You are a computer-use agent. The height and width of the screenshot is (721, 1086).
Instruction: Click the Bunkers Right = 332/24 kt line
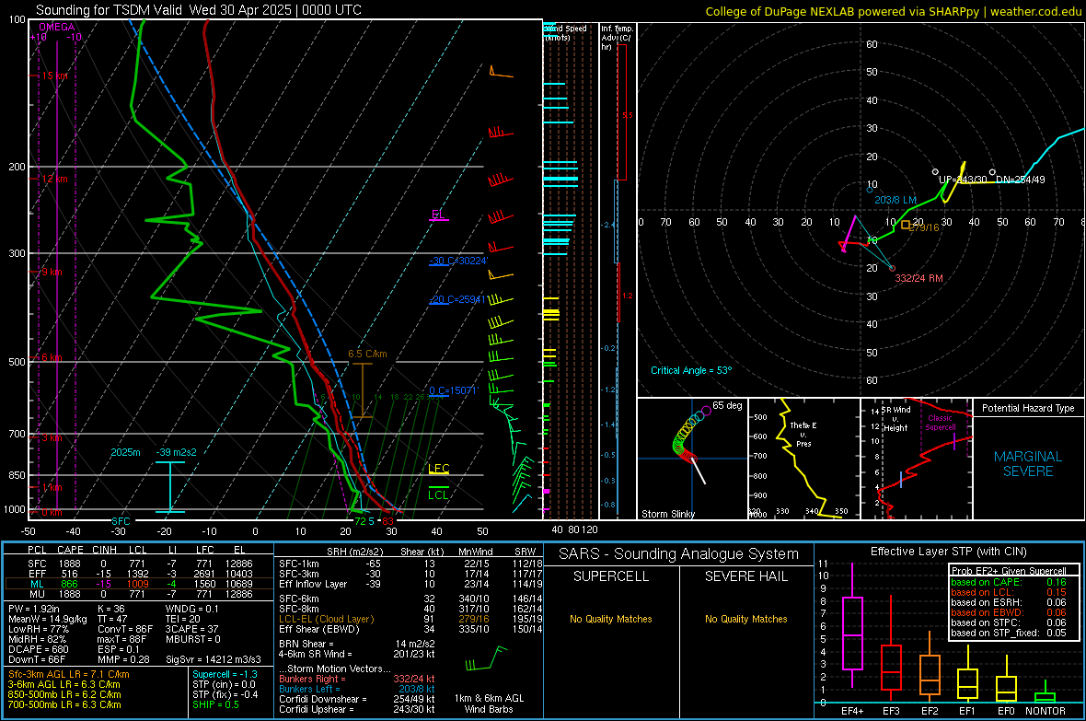point(357,679)
